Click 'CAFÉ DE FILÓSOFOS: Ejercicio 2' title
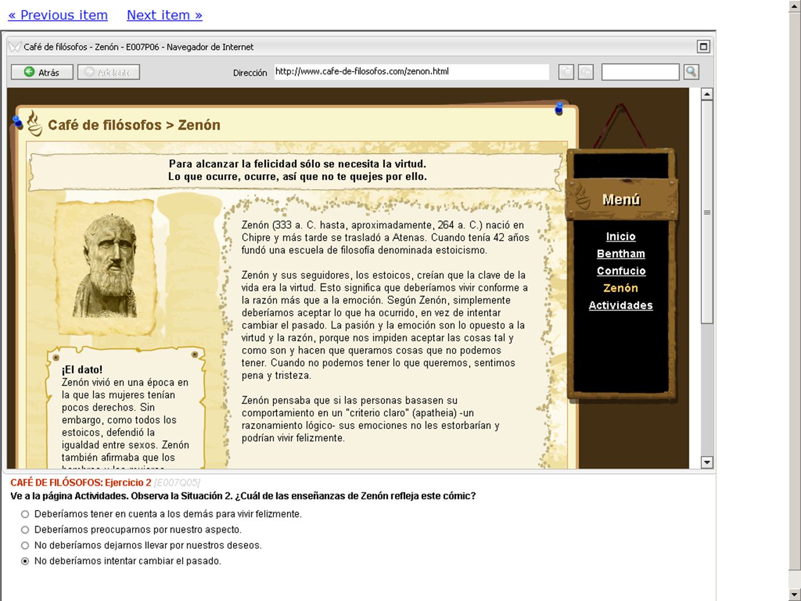Image resolution: width=801 pixels, height=601 pixels. tap(81, 482)
